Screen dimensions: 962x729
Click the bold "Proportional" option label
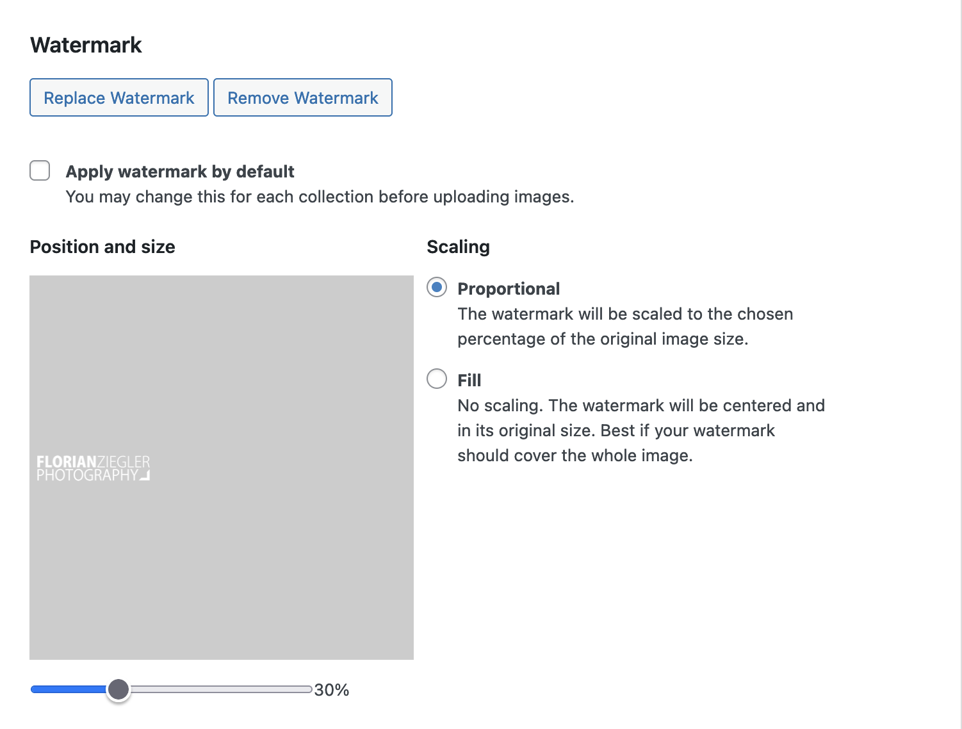pos(509,289)
